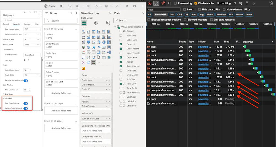Clear the network log
The height and width of the screenshot is (147, 276).
[156, 3]
